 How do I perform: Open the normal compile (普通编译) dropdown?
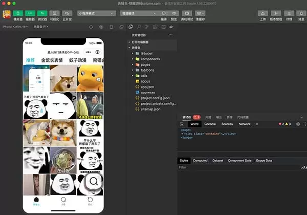(x=137, y=13)
